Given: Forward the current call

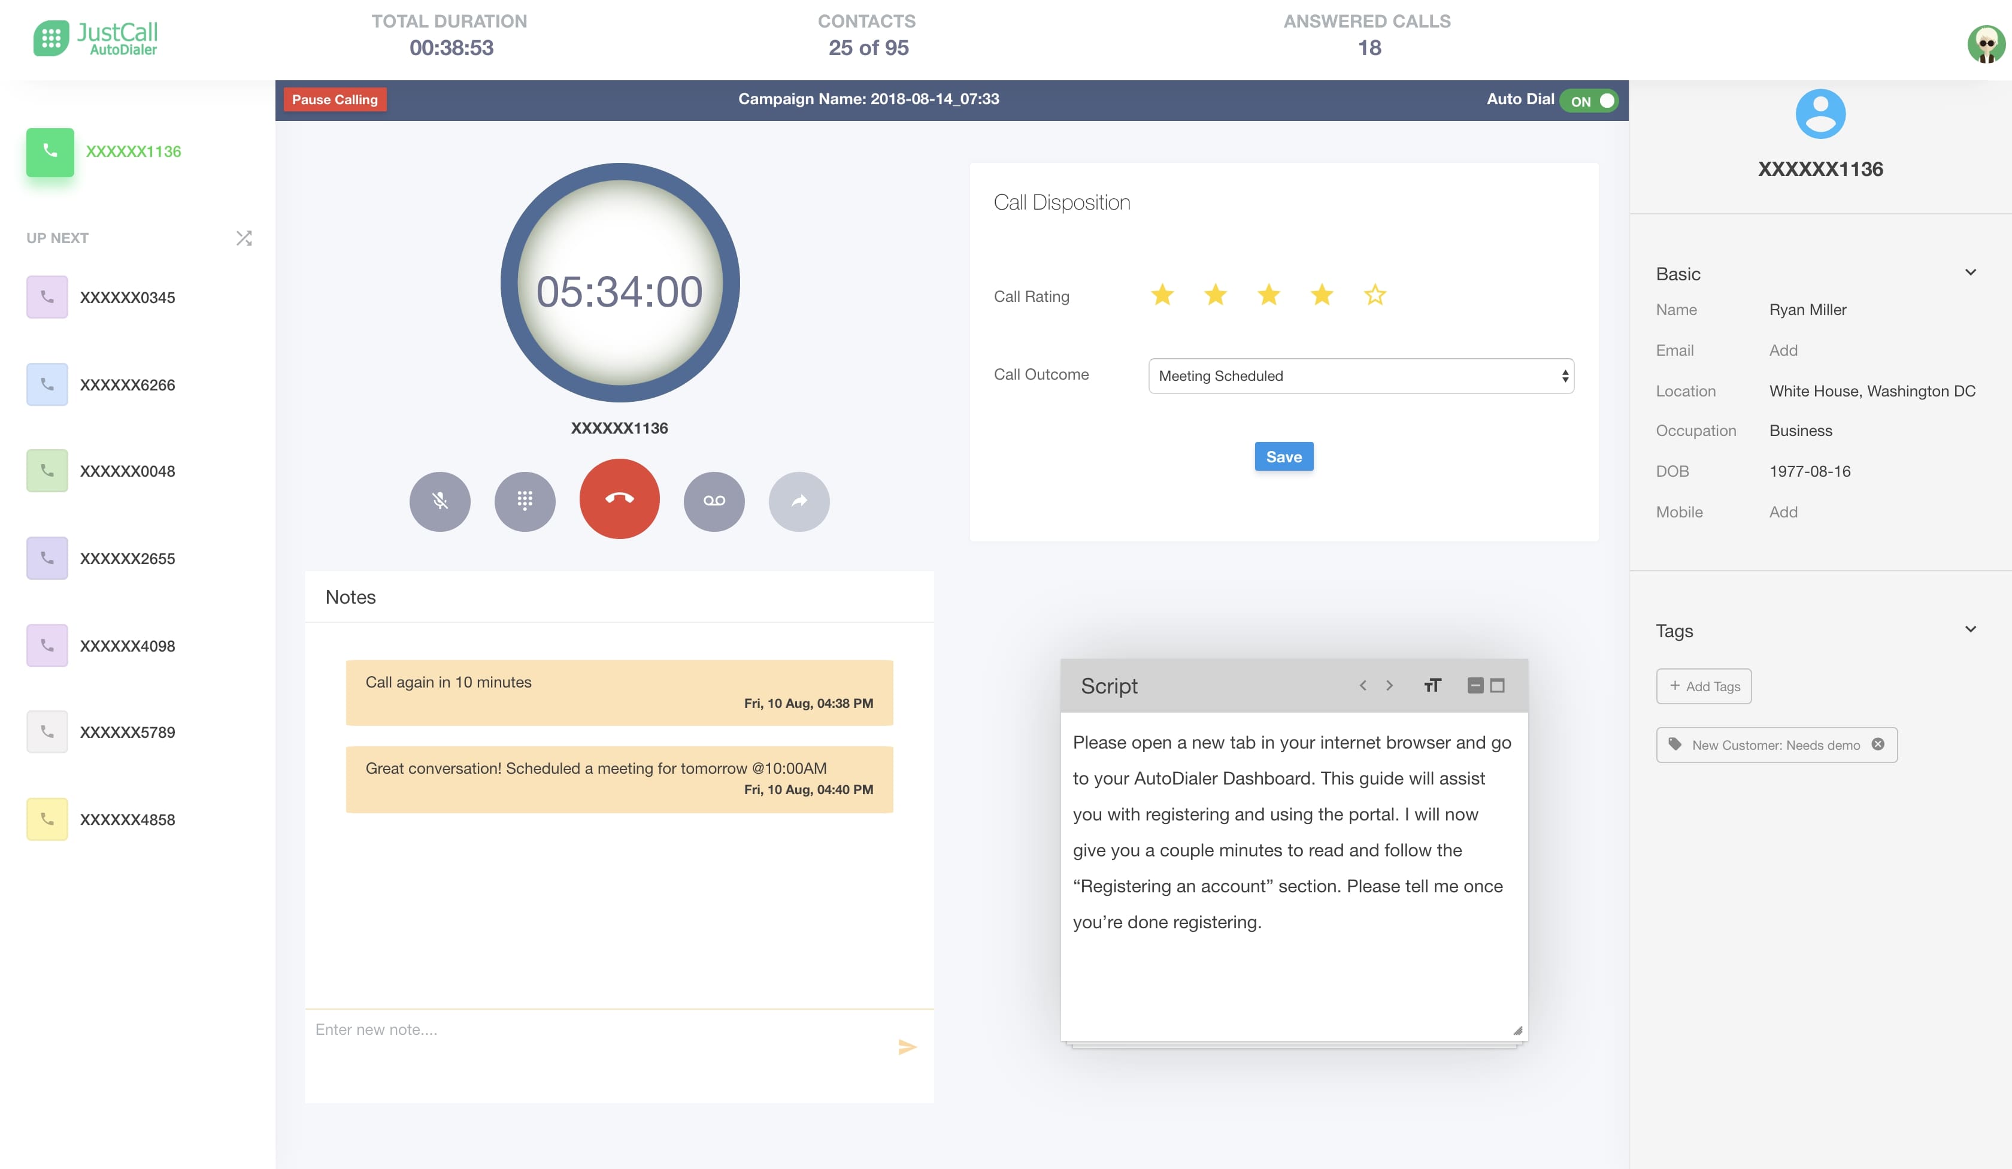Looking at the screenshot, I should point(799,501).
